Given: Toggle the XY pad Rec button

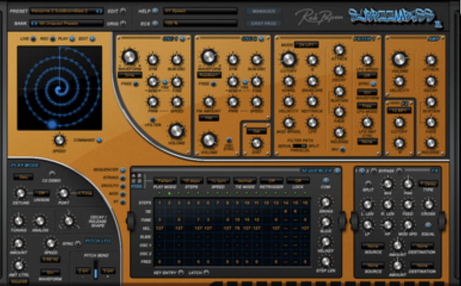Looking at the screenshot, I should [53, 39].
